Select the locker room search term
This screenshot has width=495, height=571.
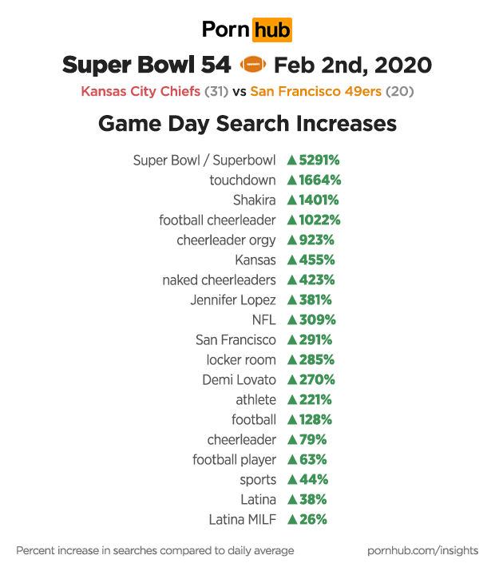(x=241, y=359)
